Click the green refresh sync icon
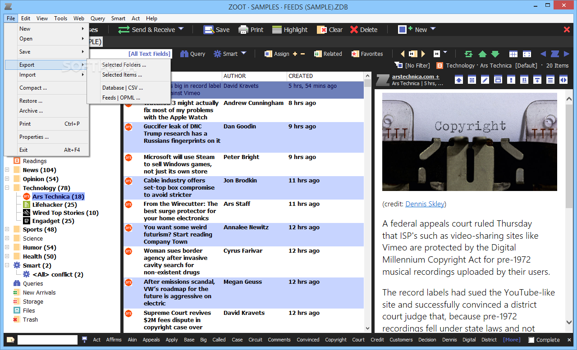This screenshot has height=350, width=577. click(x=469, y=54)
